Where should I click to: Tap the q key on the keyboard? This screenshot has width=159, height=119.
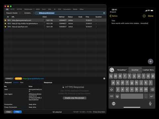click(x=111, y=76)
